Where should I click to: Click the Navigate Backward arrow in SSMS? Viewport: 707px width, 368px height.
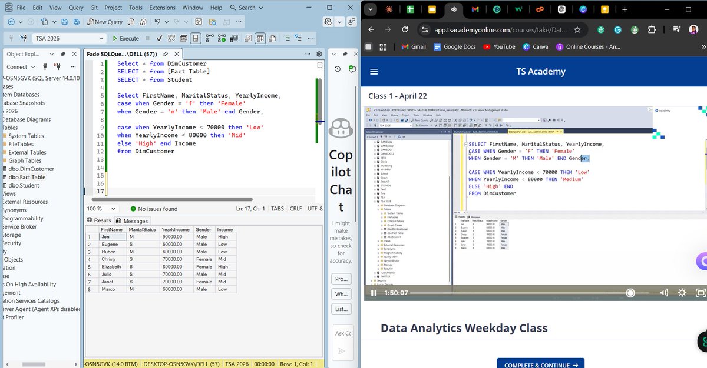(x=11, y=22)
